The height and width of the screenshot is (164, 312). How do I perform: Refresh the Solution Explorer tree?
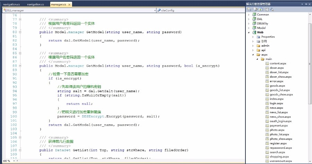tap(260, 9)
